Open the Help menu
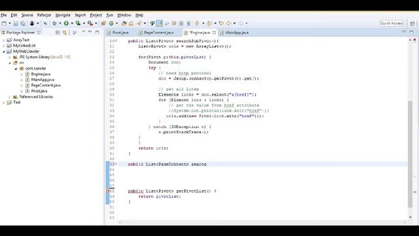Image resolution: width=419 pixels, height=236 pixels. pyautogui.click(x=139, y=15)
